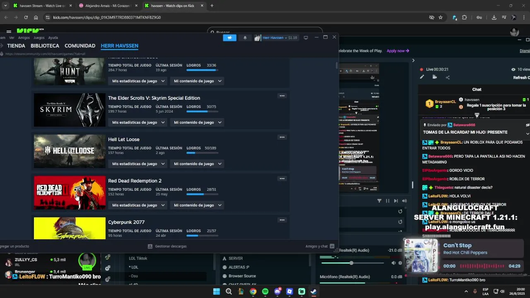The height and width of the screenshot is (298, 530).
Task: Open Spotify from taskbar
Action: tap(265, 291)
